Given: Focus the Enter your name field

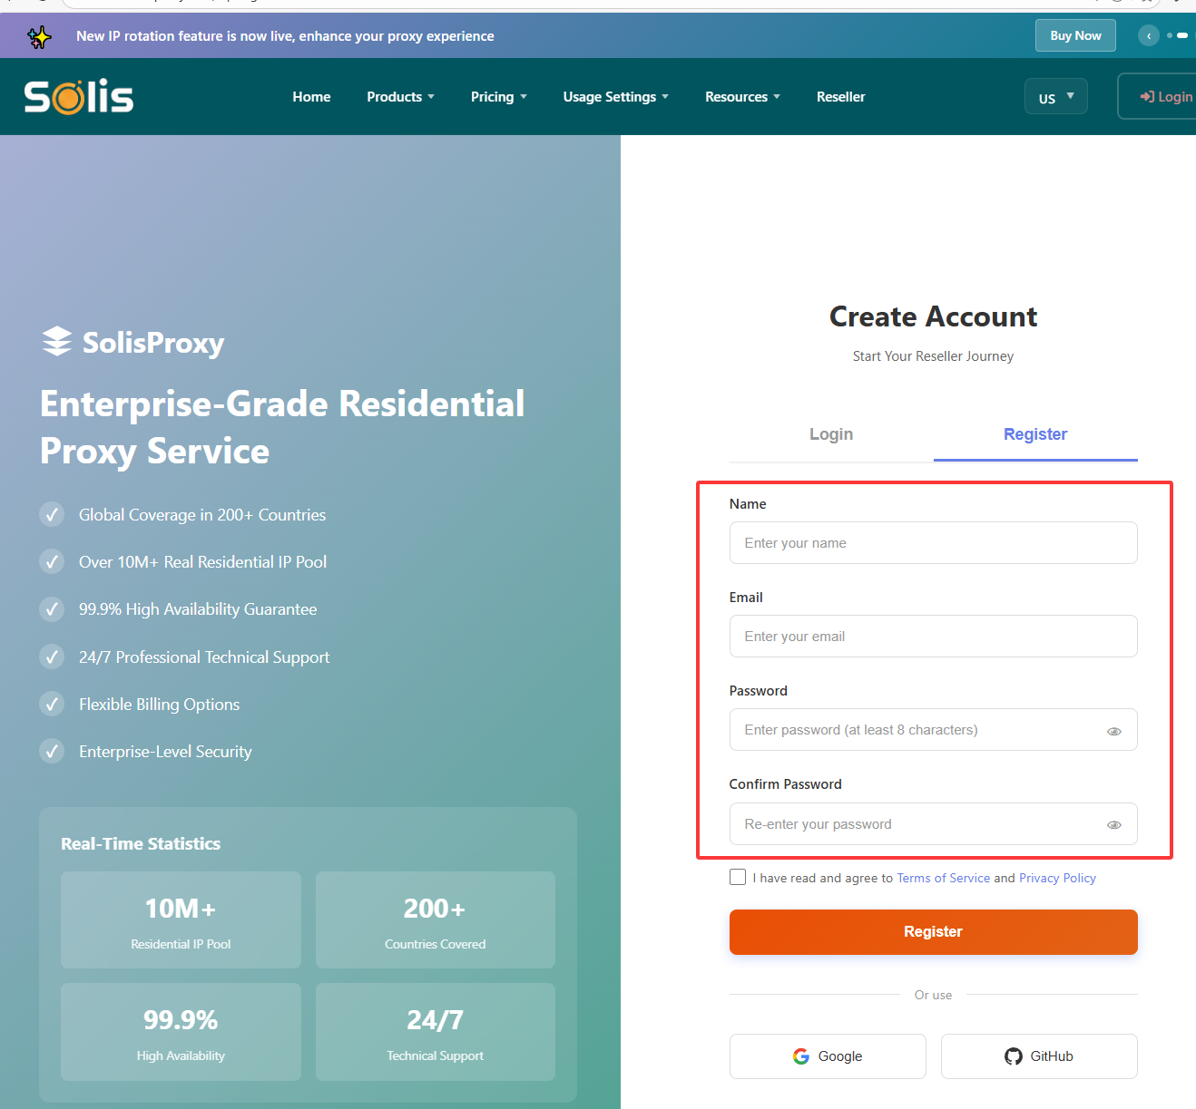Looking at the screenshot, I should click(933, 543).
